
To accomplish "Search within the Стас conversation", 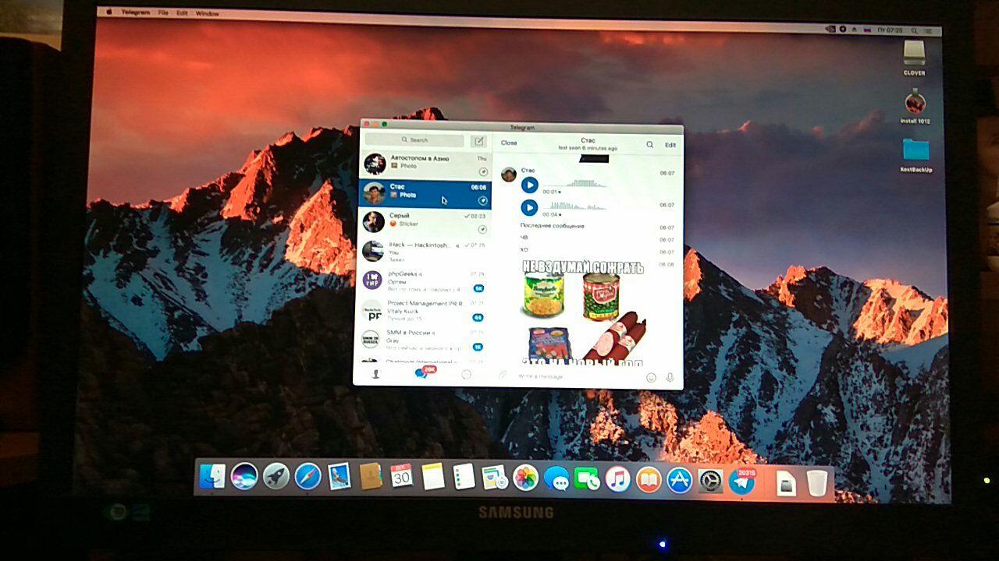I will 649,144.
